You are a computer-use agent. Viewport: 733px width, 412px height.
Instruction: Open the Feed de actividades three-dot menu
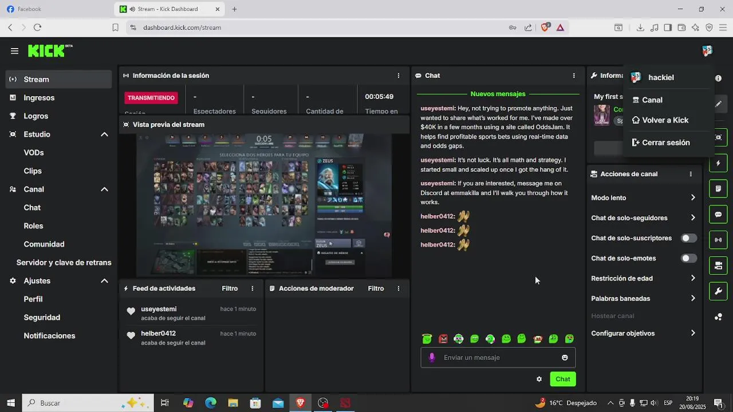pos(252,288)
